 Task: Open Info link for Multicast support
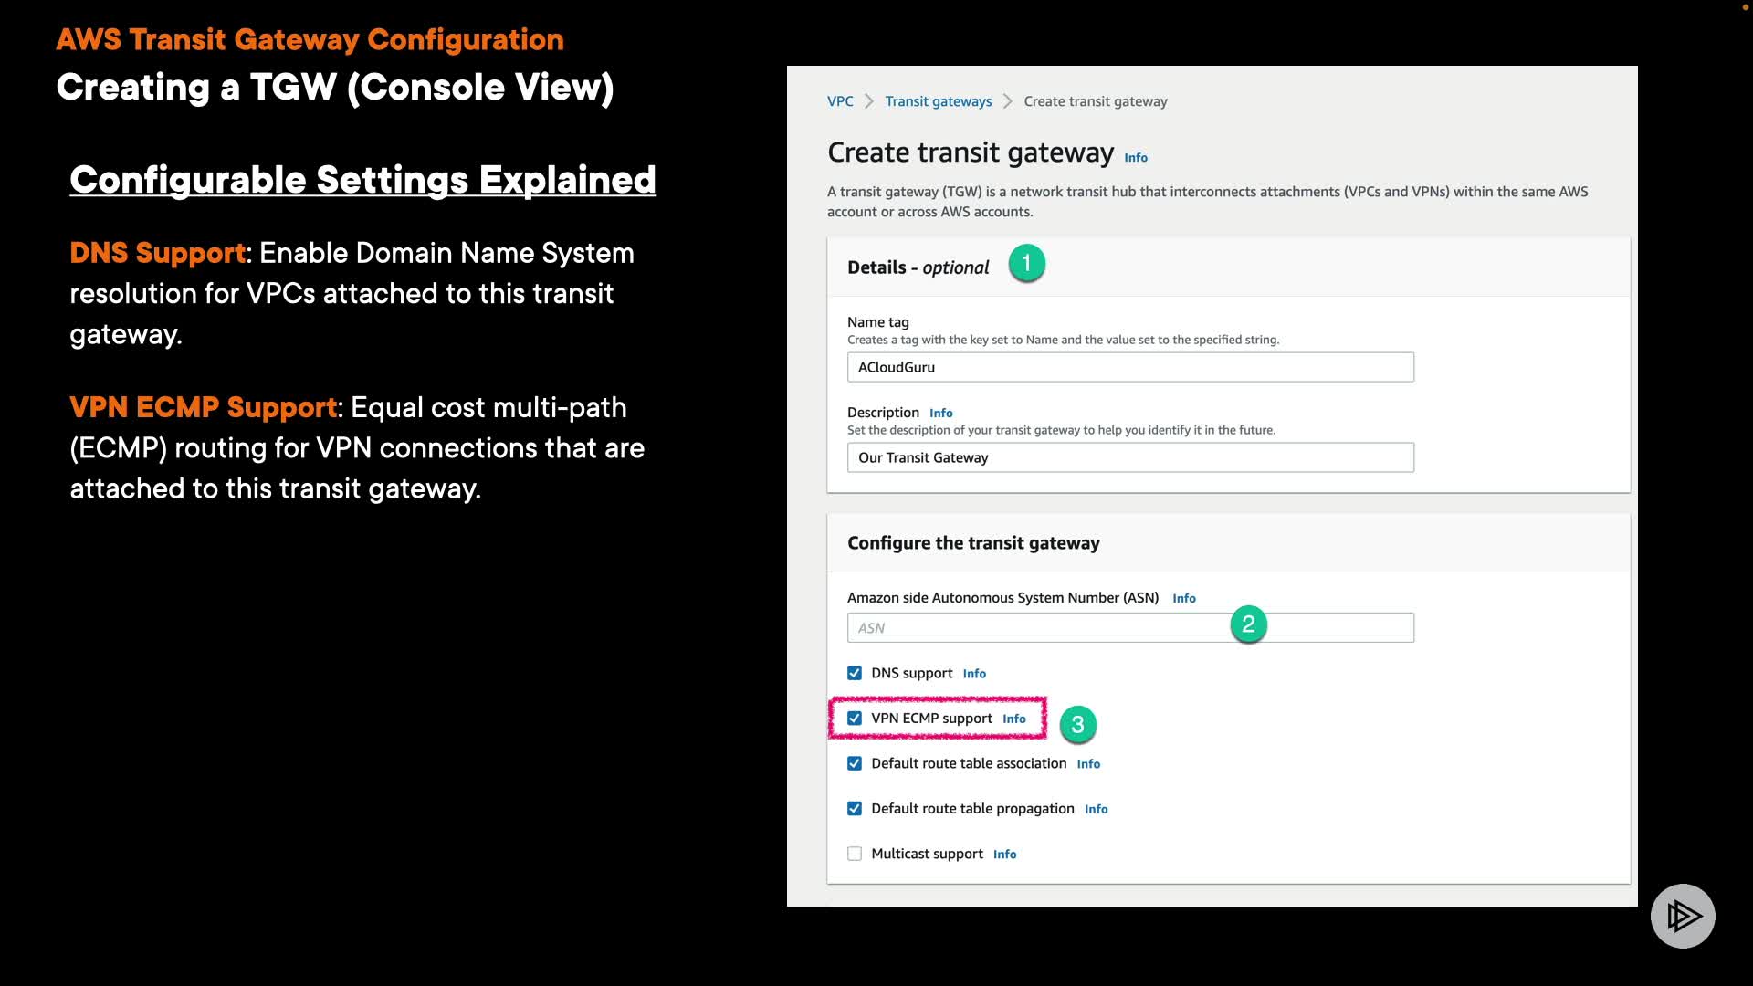click(1004, 855)
